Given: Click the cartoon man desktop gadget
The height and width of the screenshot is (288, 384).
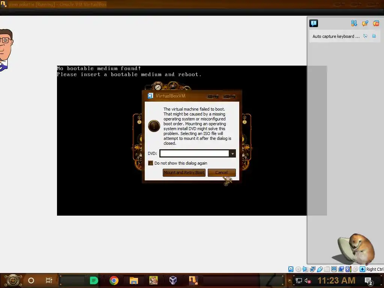Looking at the screenshot, I should click(x=6, y=50).
